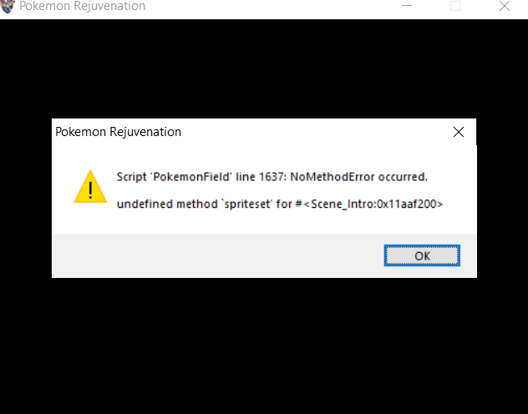Click the black game area above the dialog
This screenshot has height=414, width=528.
(264, 68)
